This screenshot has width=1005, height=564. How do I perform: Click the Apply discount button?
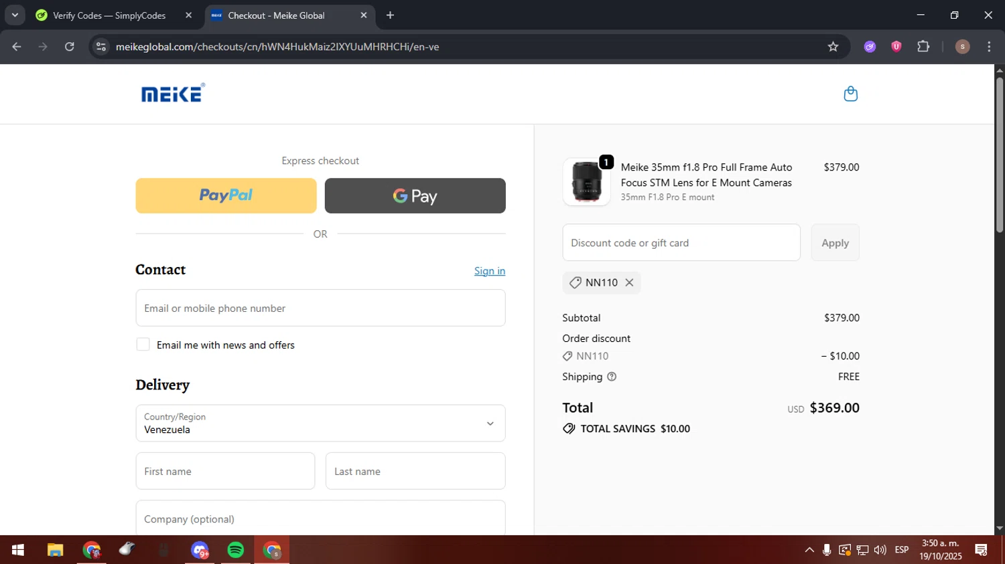835,243
